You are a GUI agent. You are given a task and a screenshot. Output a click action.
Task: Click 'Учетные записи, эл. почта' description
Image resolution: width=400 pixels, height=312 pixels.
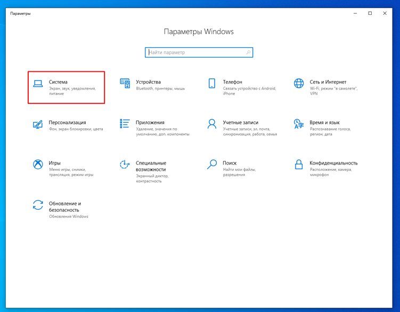tap(250, 132)
